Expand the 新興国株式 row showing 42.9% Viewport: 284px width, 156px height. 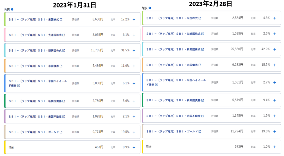pyautogui.click(x=275, y=49)
